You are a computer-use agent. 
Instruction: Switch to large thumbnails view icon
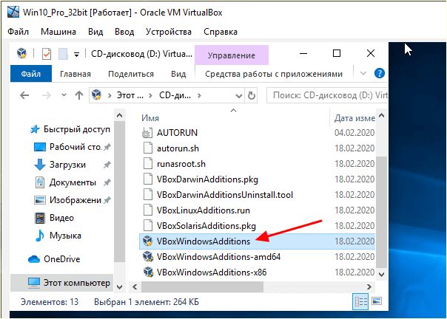[377, 301]
